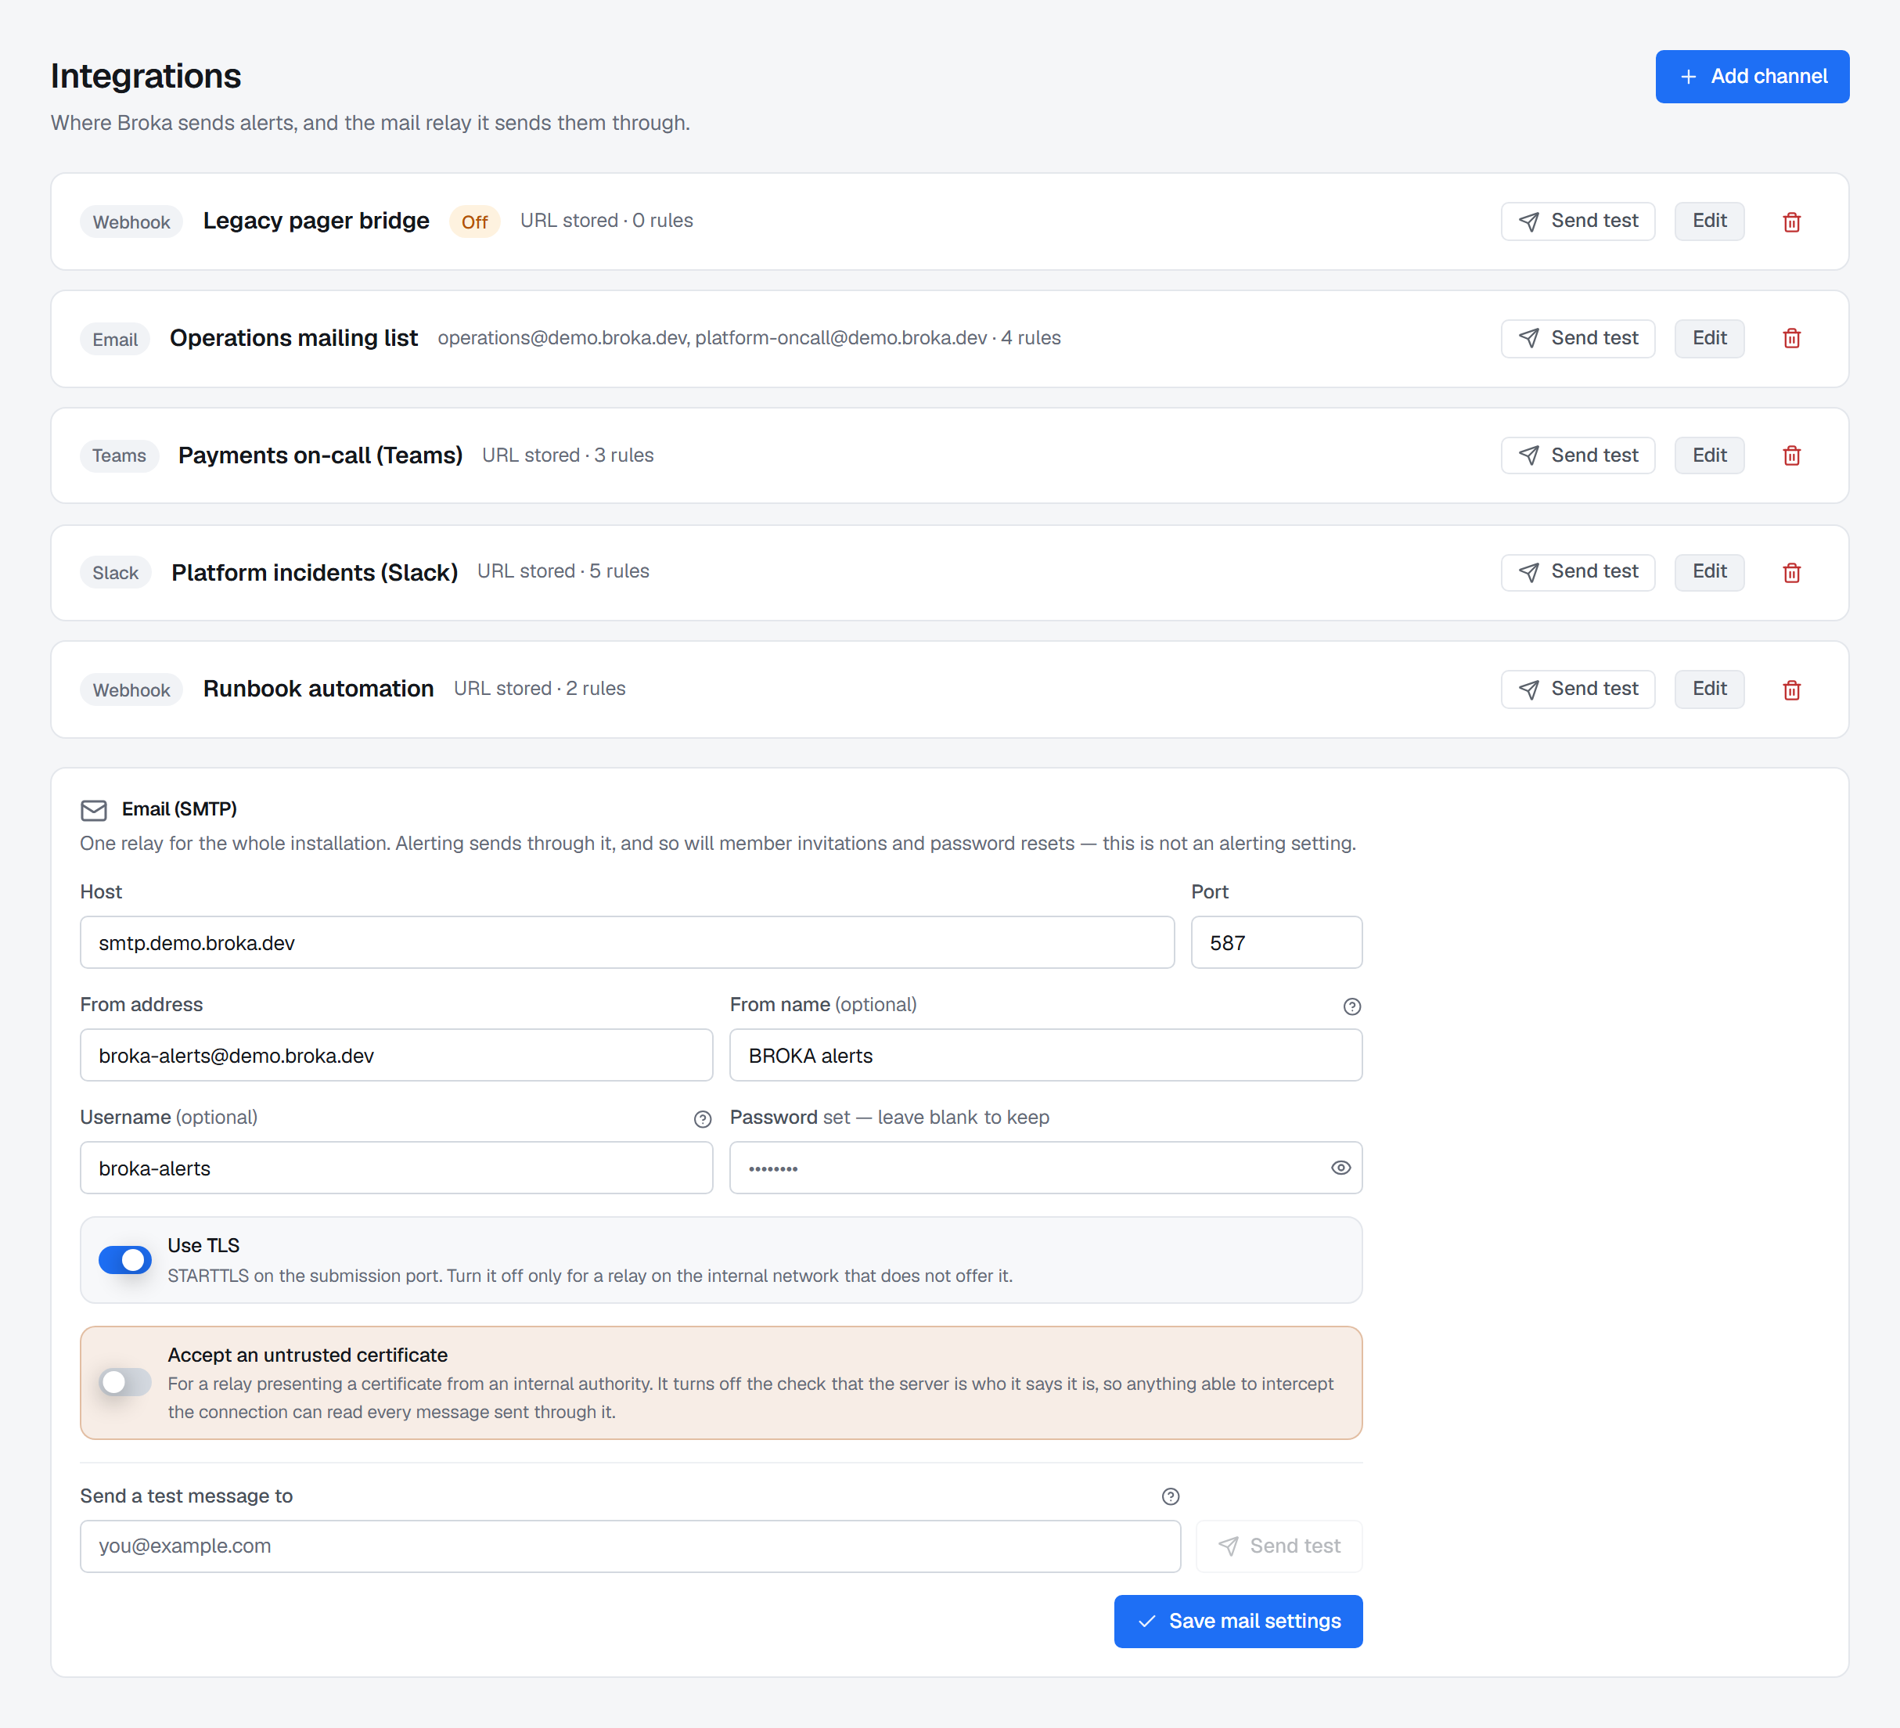Edit the Runbook automation channel
The image size is (1900, 1728).
(1709, 689)
